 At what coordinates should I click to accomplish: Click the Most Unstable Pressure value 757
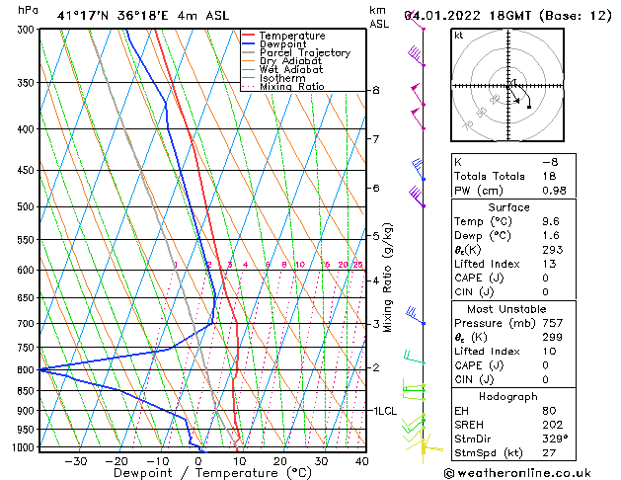tap(553, 323)
